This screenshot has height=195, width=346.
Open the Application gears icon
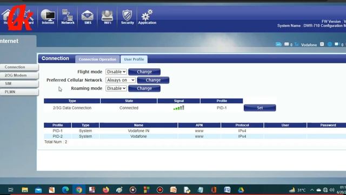pyautogui.click(x=147, y=17)
